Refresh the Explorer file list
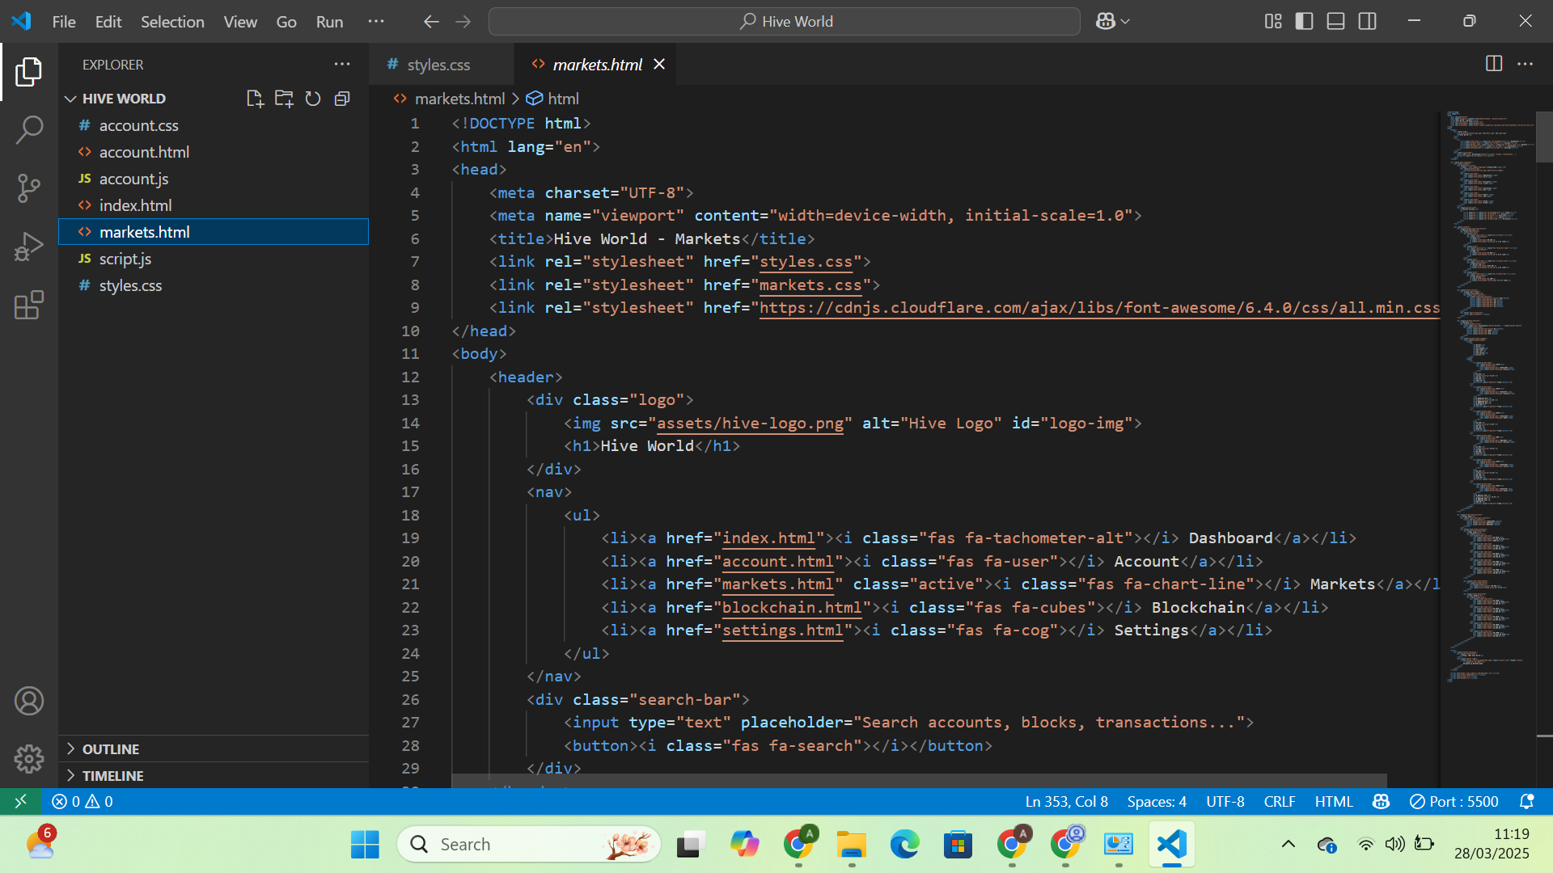The width and height of the screenshot is (1553, 873). 313,98
